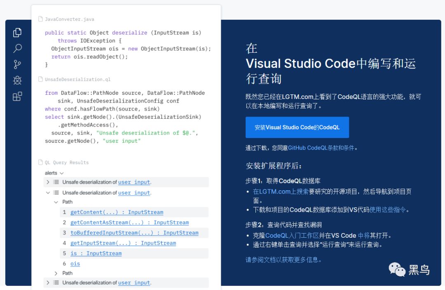This screenshot has width=445, height=290.
Task: Click list icon of last Unsafe deserialization alert
Action: click(56, 283)
